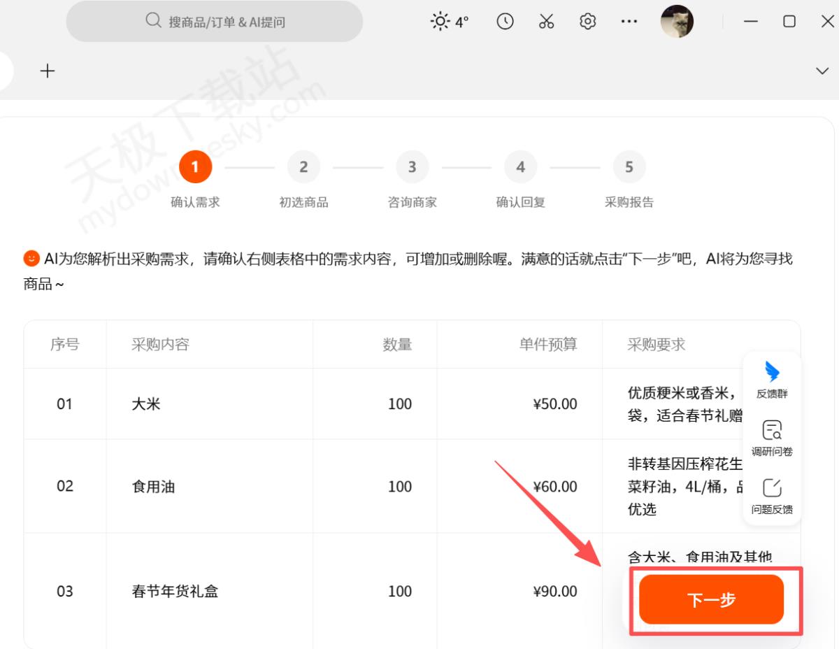839x649 pixels.
Task: Go to step 2 初选商品
Action: 303,167
